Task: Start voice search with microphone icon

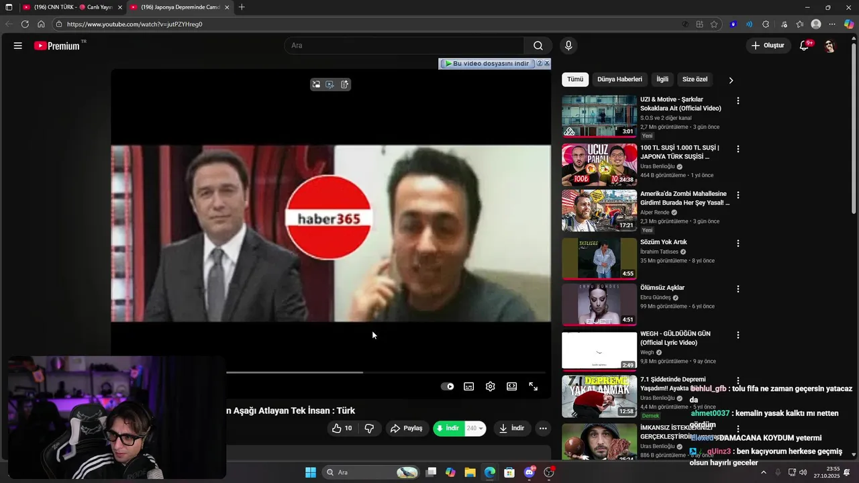Action: pyautogui.click(x=568, y=46)
